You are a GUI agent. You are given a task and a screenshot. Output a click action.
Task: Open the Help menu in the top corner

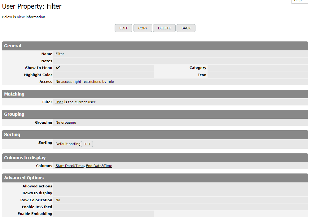[x=300, y=1]
